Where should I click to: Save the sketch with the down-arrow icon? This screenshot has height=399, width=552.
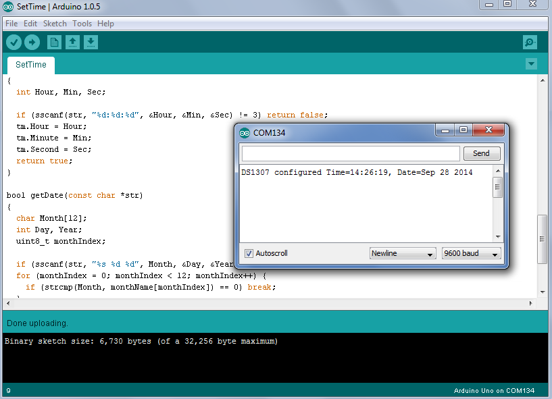(x=91, y=43)
